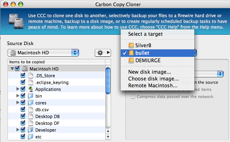Click the red close window button

click(6, 4)
